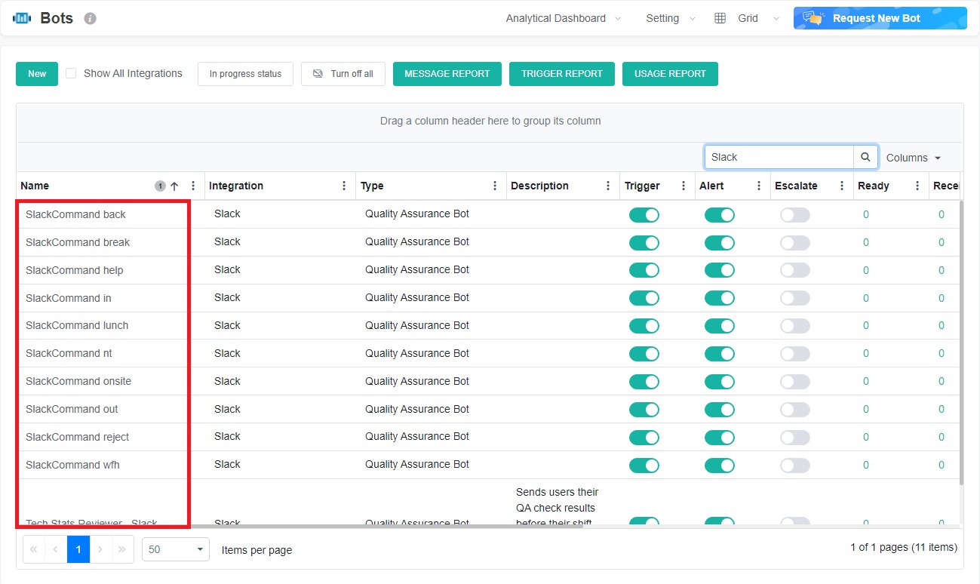Click the info icon beside Bots title
The image size is (980, 584).
coord(90,18)
